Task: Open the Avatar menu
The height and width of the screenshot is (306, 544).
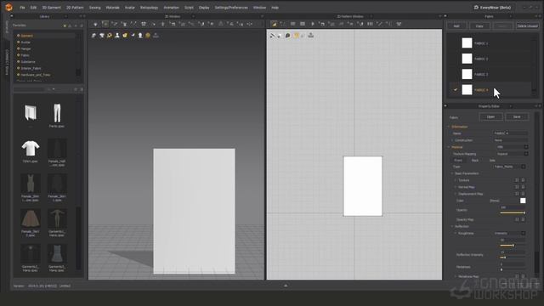Action: [130, 8]
